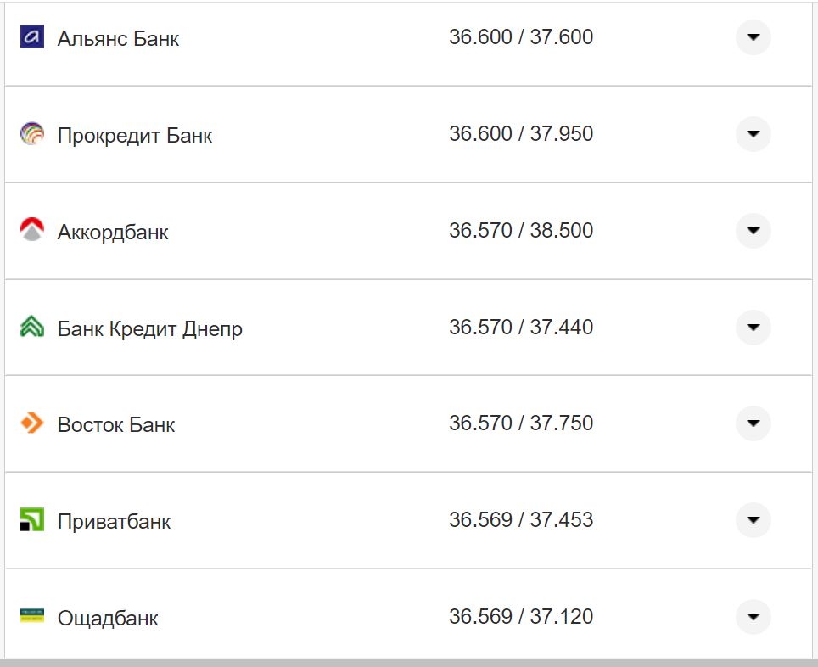Click the Восток Банк orange arrow logo
The height and width of the screenshot is (667, 818).
click(x=32, y=424)
